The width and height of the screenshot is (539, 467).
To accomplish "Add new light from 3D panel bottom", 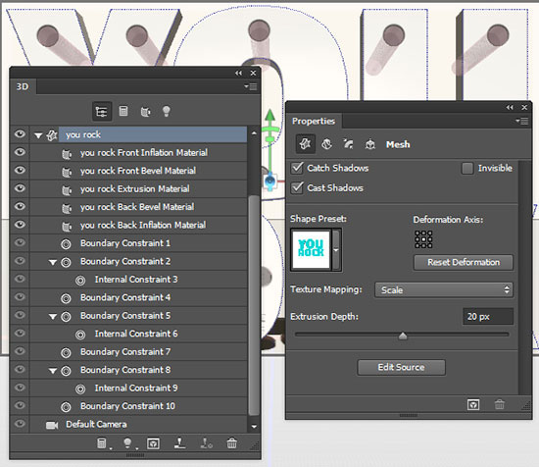I will click(127, 442).
